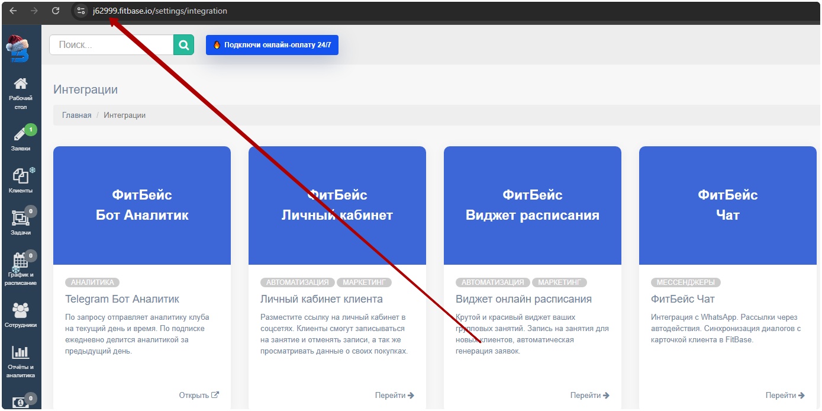Open График и расписание calendar icon
The width and height of the screenshot is (822, 411).
pos(21,261)
